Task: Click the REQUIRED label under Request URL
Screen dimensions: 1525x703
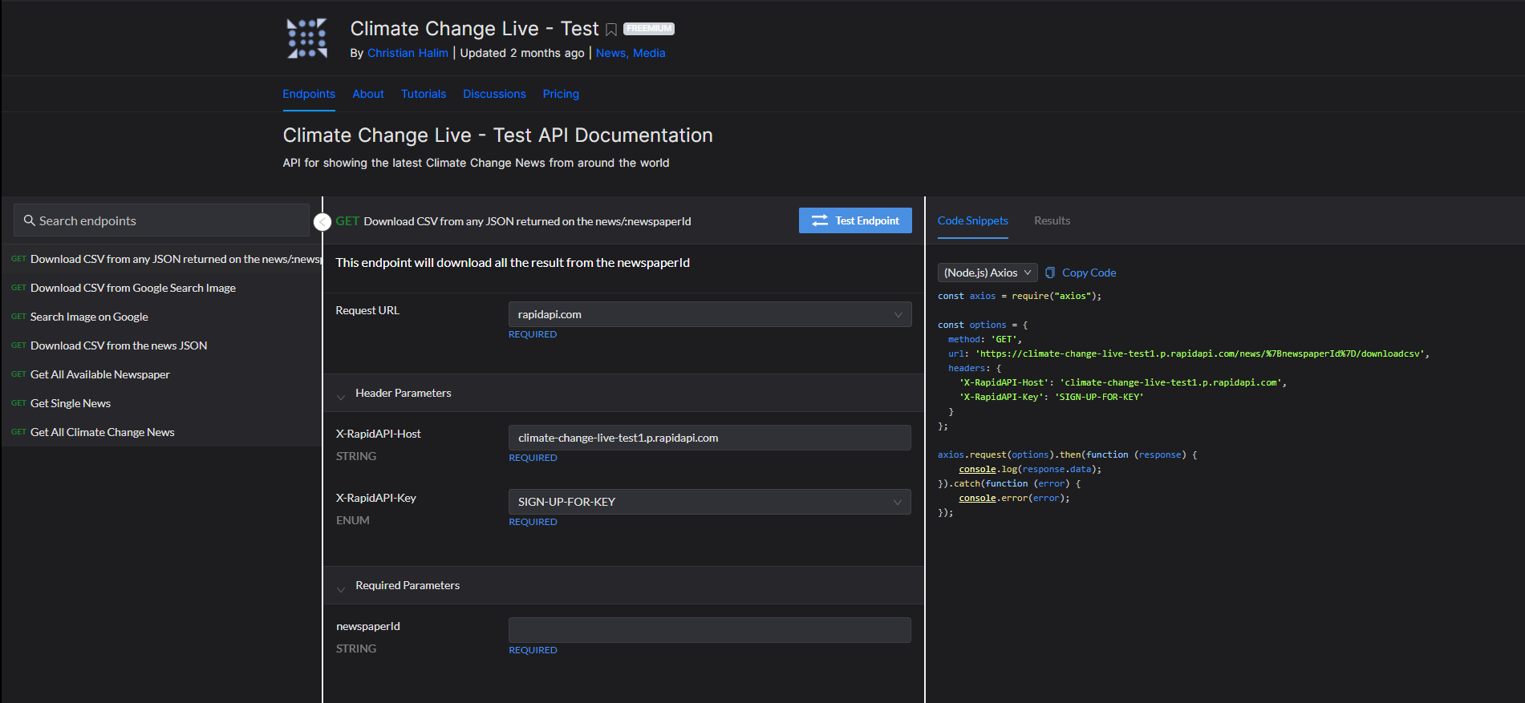Action: point(533,334)
